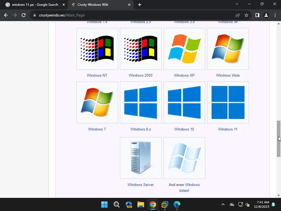Open the Windows 7 logo thumbnail
Screen dimensions: 281x211
click(97, 102)
